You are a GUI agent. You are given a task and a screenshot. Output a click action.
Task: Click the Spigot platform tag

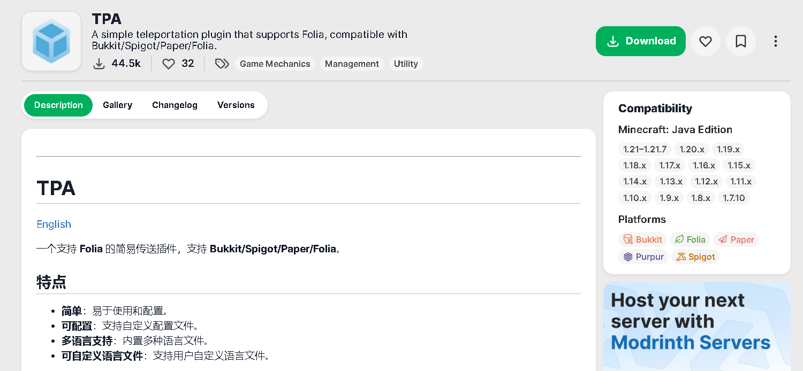pyautogui.click(x=695, y=257)
